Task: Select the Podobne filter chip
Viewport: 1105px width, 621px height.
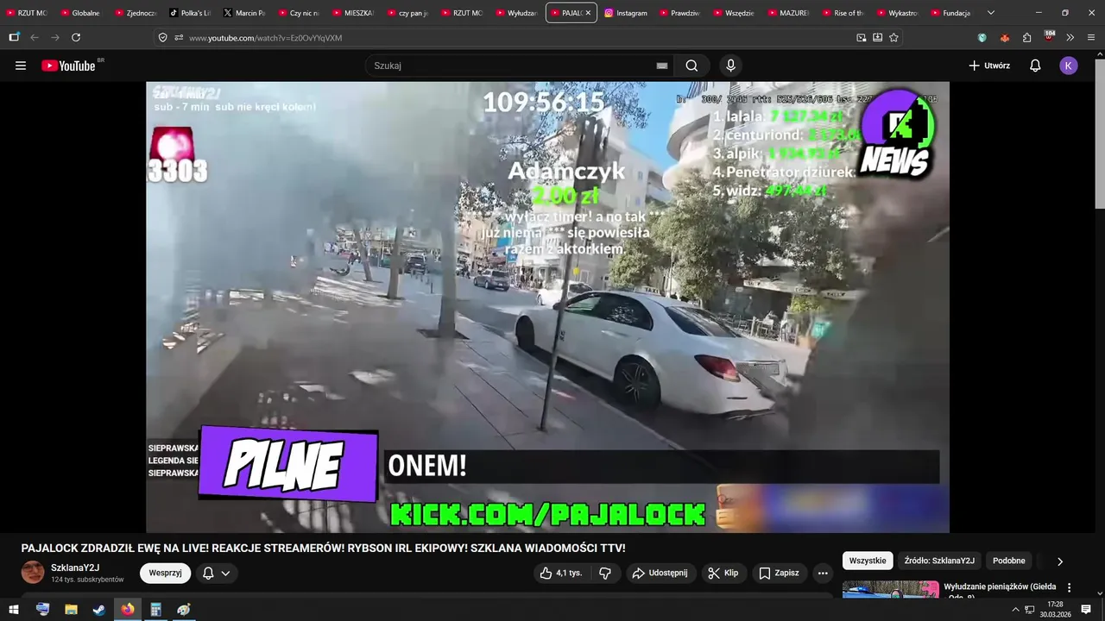Action: tap(1008, 561)
